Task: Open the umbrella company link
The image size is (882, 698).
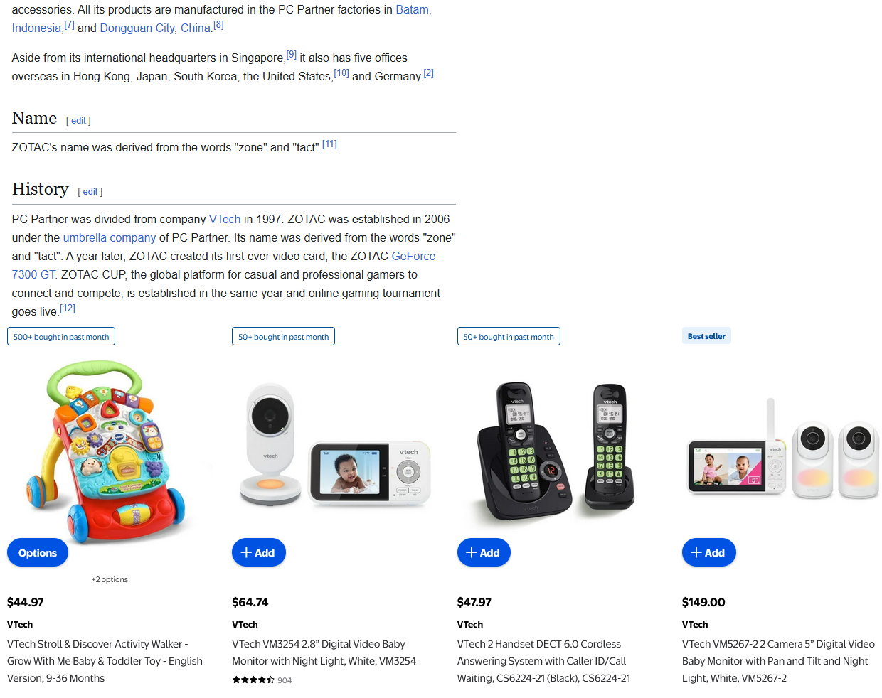Action: click(x=110, y=237)
